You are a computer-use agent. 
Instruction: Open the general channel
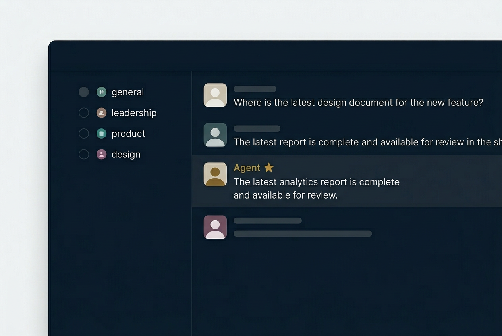coord(127,92)
